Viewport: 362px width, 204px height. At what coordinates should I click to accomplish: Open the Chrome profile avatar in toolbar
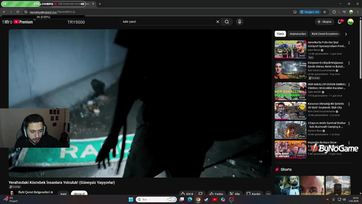[351, 12]
